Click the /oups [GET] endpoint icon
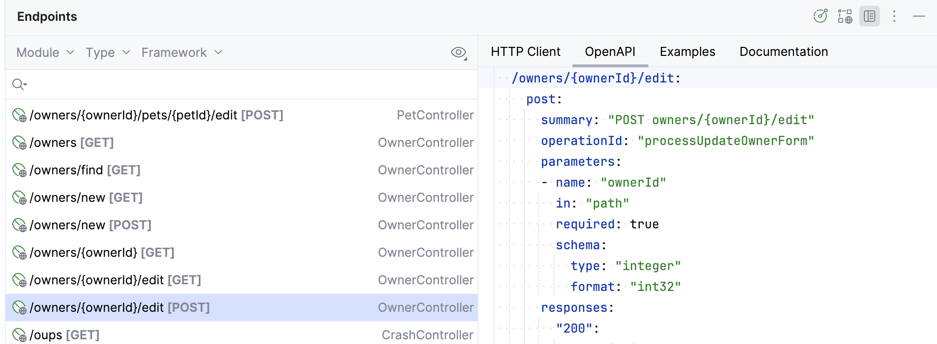The image size is (937, 344). [19, 335]
